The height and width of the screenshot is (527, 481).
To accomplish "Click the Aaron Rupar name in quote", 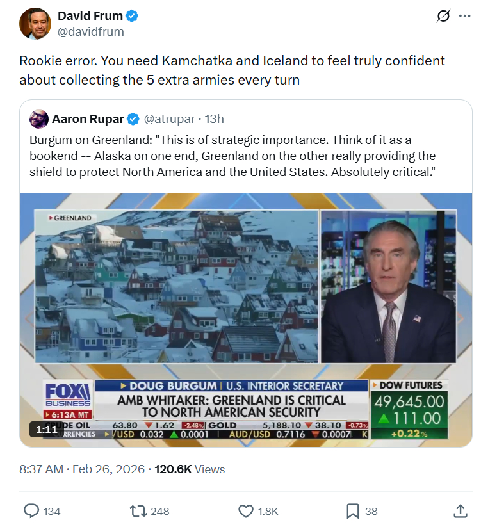I will (87, 119).
